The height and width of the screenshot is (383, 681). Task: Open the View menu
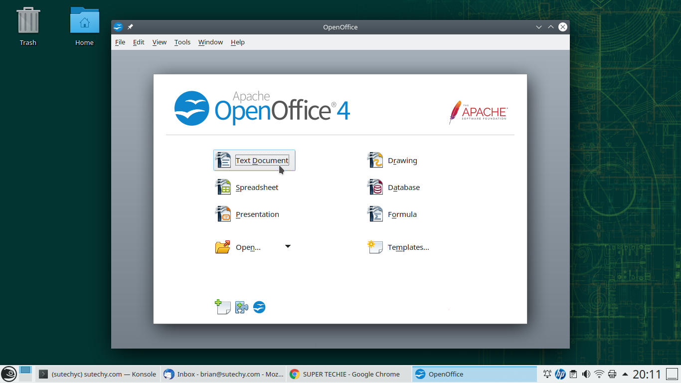point(160,42)
